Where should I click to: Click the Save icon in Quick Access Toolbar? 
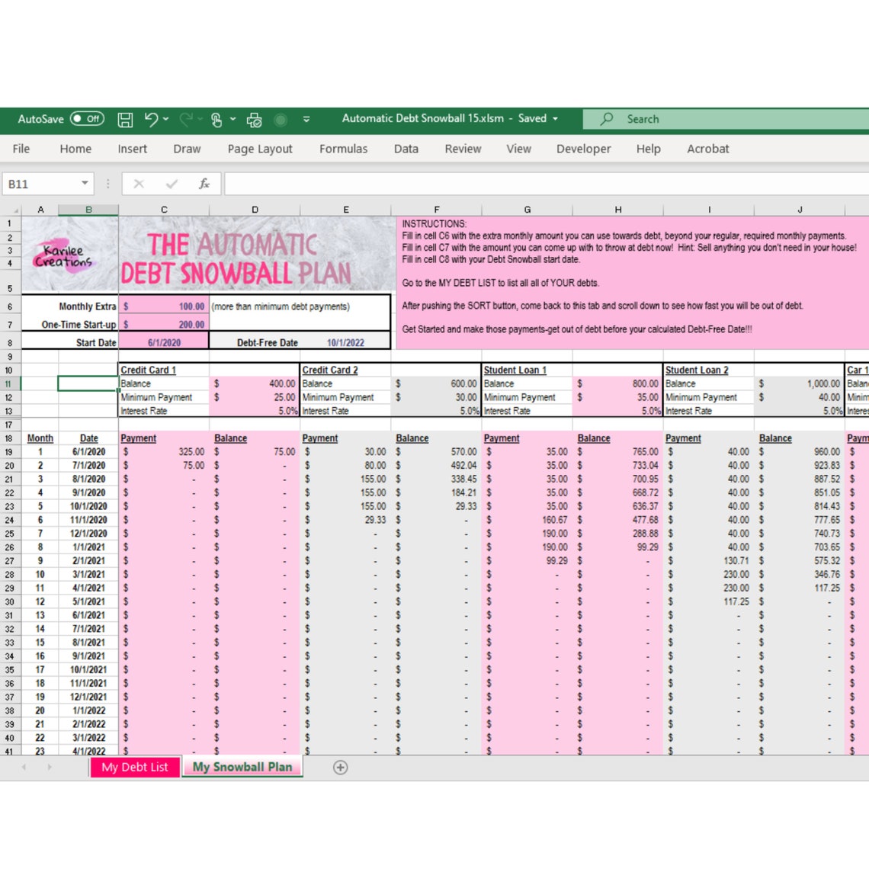click(x=126, y=119)
